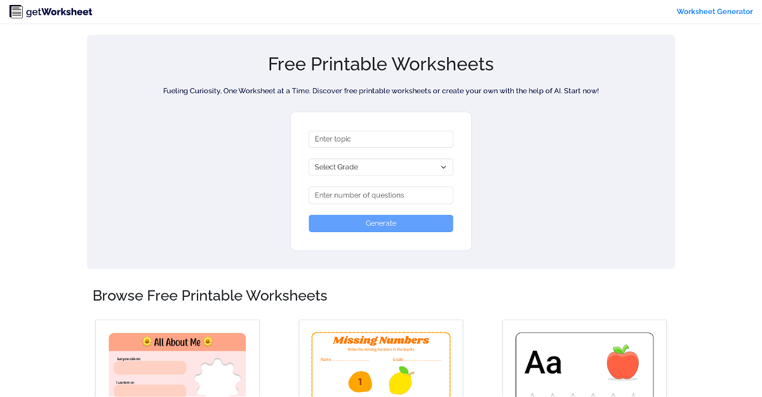Image resolution: width=762 pixels, height=397 pixels.
Task: Open the Worksheet Generator link
Action: point(714,11)
